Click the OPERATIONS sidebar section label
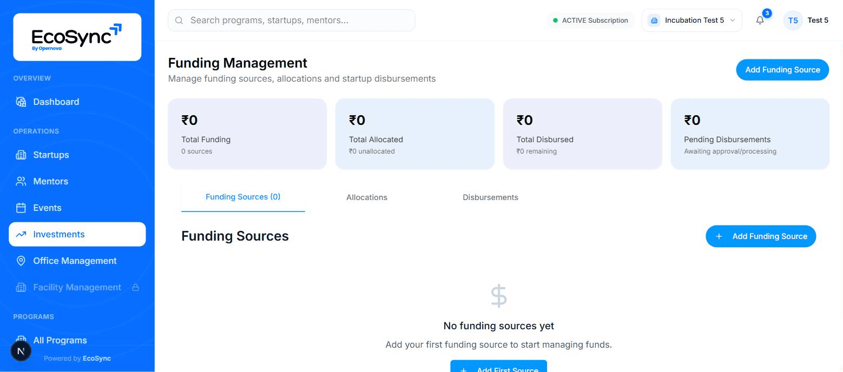This screenshot has height=372, width=843. (x=36, y=131)
